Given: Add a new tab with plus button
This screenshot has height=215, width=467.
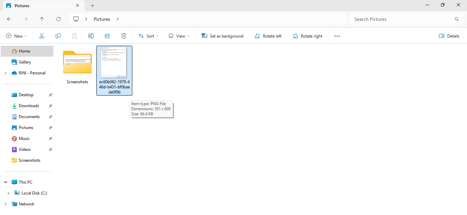Looking at the screenshot, I should pos(92,5).
